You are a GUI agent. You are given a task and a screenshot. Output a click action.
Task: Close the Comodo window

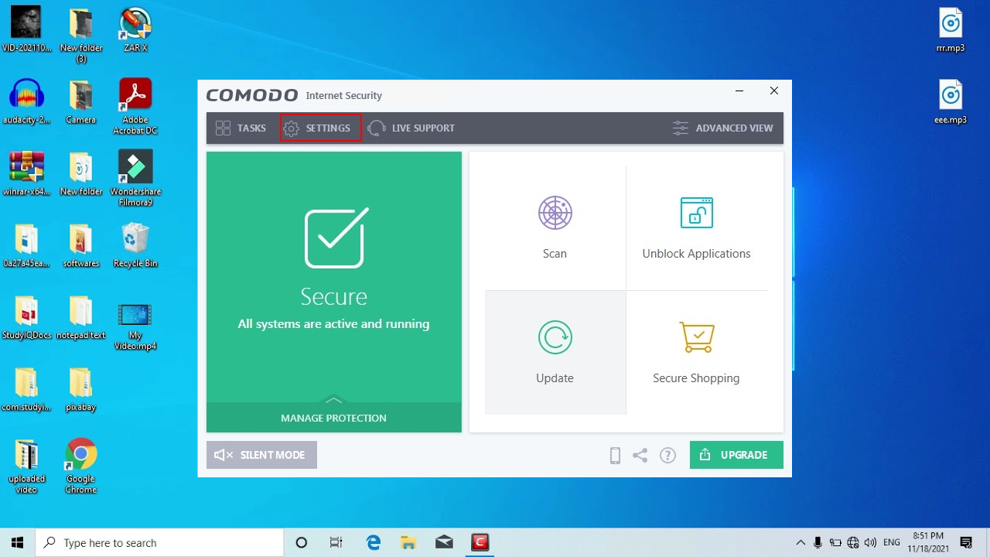pyautogui.click(x=774, y=91)
